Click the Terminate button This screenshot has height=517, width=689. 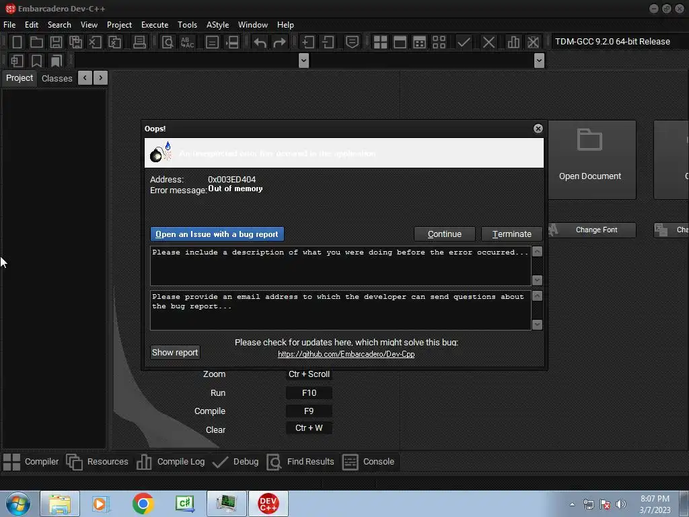pyautogui.click(x=512, y=234)
